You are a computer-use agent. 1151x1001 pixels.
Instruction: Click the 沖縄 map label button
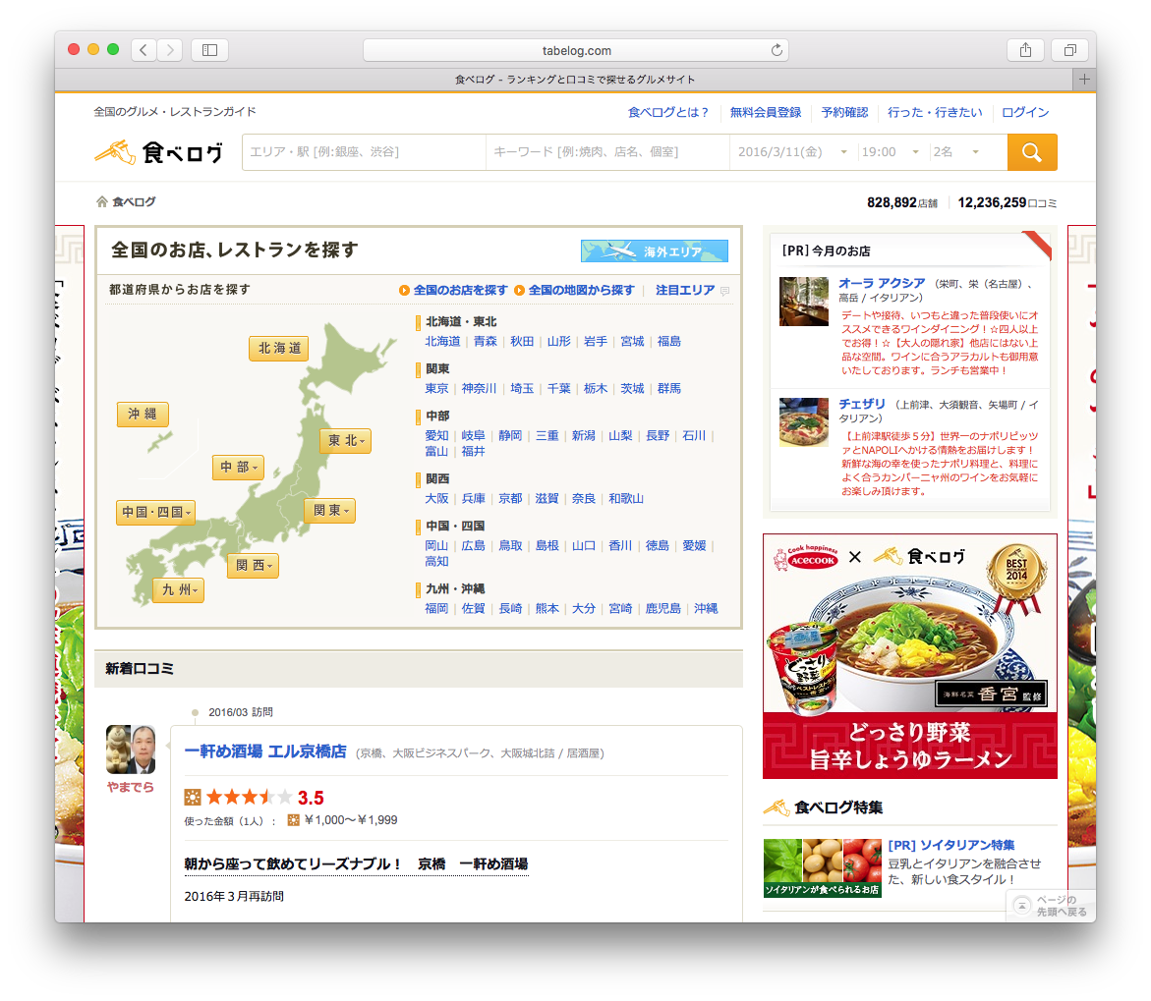pos(143,415)
